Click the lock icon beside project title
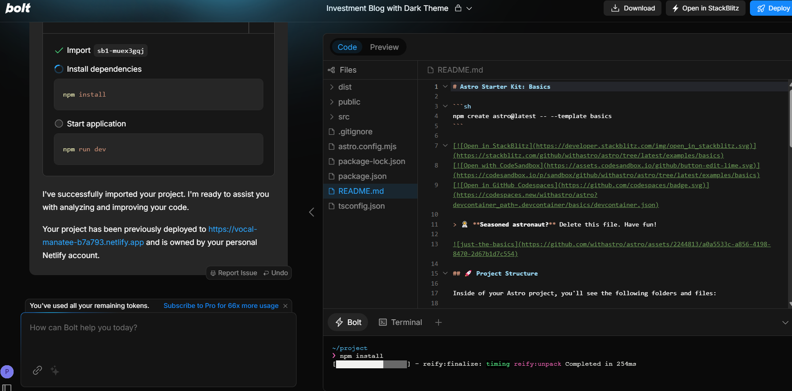 [x=458, y=8]
